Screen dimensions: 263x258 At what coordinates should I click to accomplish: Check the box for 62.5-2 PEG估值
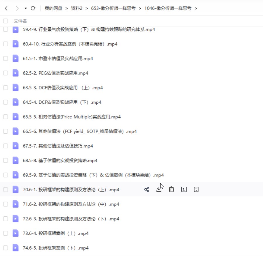[x=6, y=73]
